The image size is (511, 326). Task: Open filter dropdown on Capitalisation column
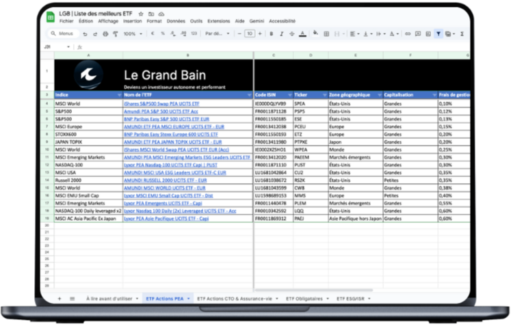tap(434, 95)
